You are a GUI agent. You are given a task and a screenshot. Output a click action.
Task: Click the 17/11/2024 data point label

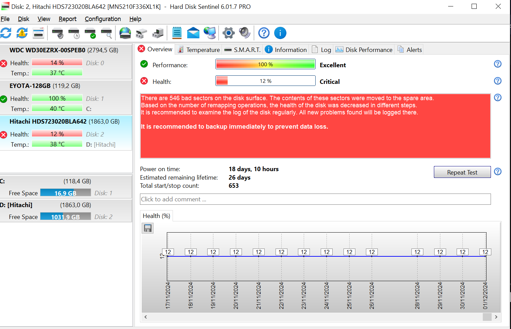[168, 252]
